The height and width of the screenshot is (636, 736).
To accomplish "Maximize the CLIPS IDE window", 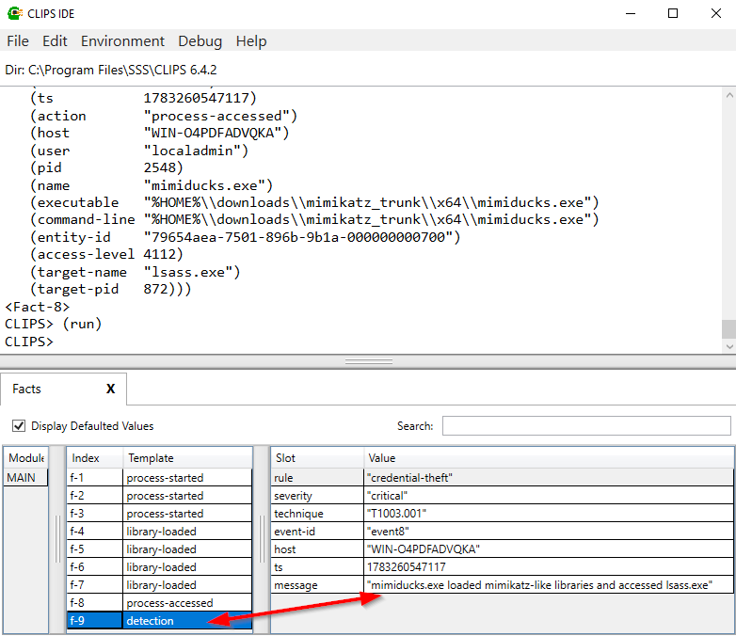I will [673, 13].
